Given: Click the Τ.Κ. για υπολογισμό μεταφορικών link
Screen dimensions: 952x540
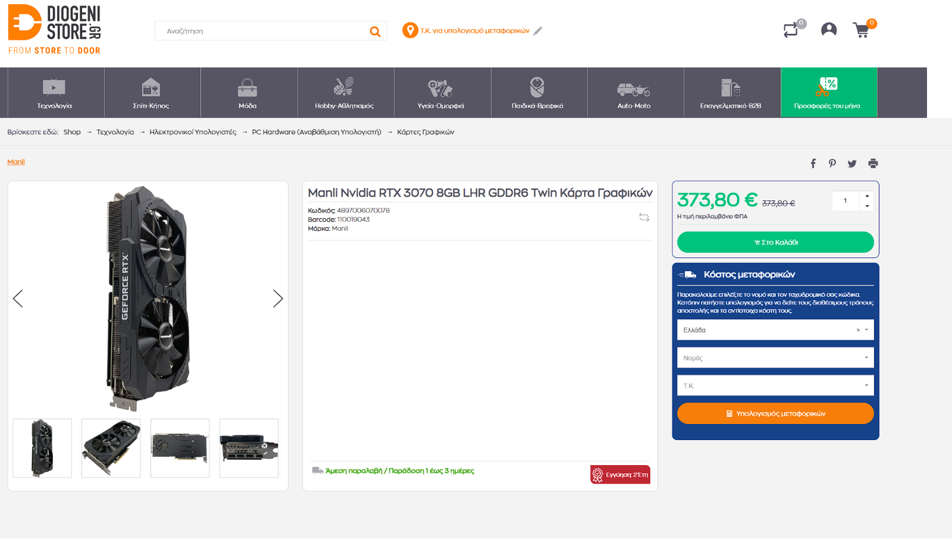Looking at the screenshot, I should [x=475, y=31].
